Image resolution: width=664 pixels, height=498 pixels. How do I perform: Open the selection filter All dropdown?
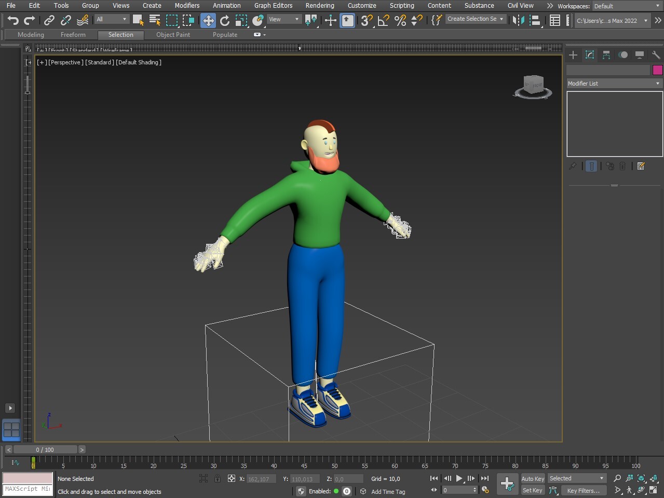click(112, 19)
